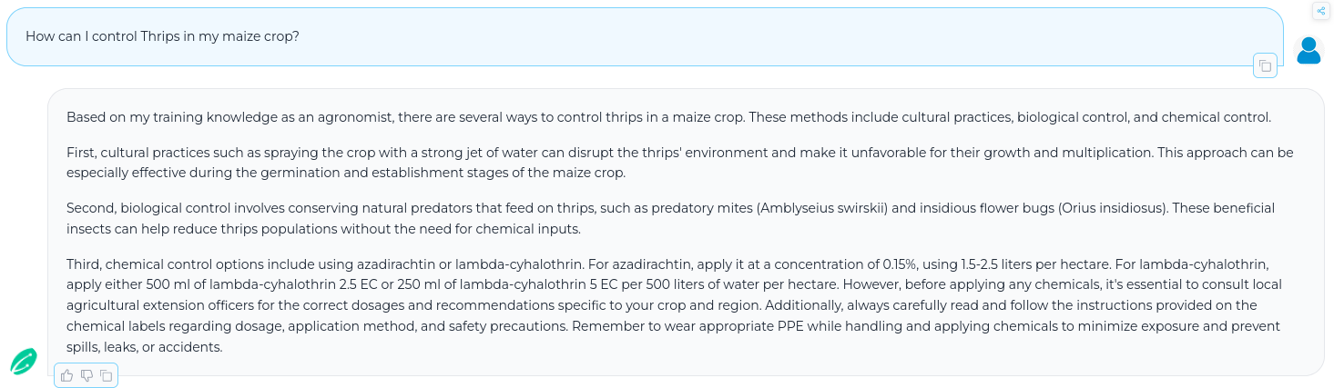Click the assistant response message panel

[x=686, y=232]
